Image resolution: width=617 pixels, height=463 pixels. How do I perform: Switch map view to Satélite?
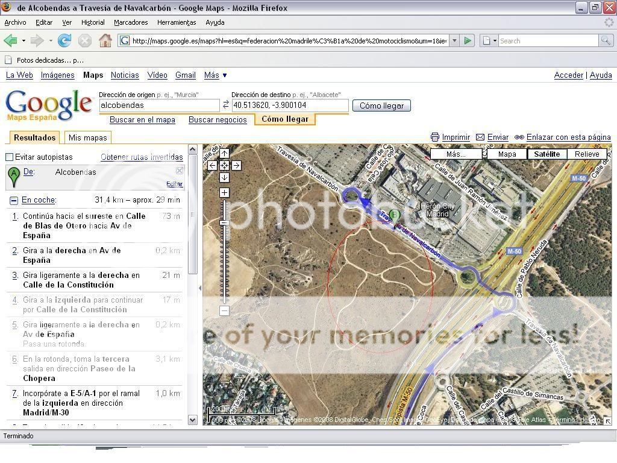pyautogui.click(x=547, y=154)
